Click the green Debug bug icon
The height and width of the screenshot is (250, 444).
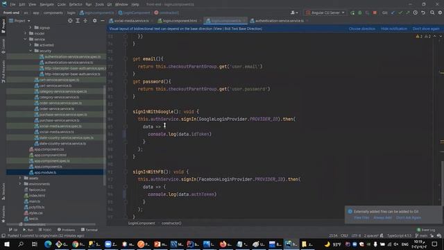click(360, 12)
